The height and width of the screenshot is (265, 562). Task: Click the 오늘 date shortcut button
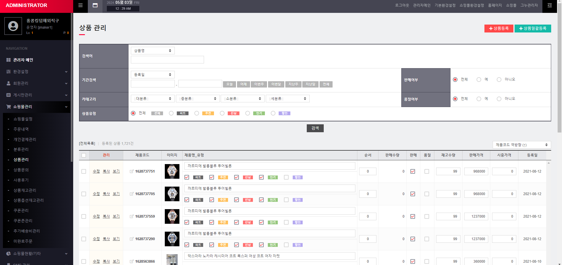tap(229, 84)
